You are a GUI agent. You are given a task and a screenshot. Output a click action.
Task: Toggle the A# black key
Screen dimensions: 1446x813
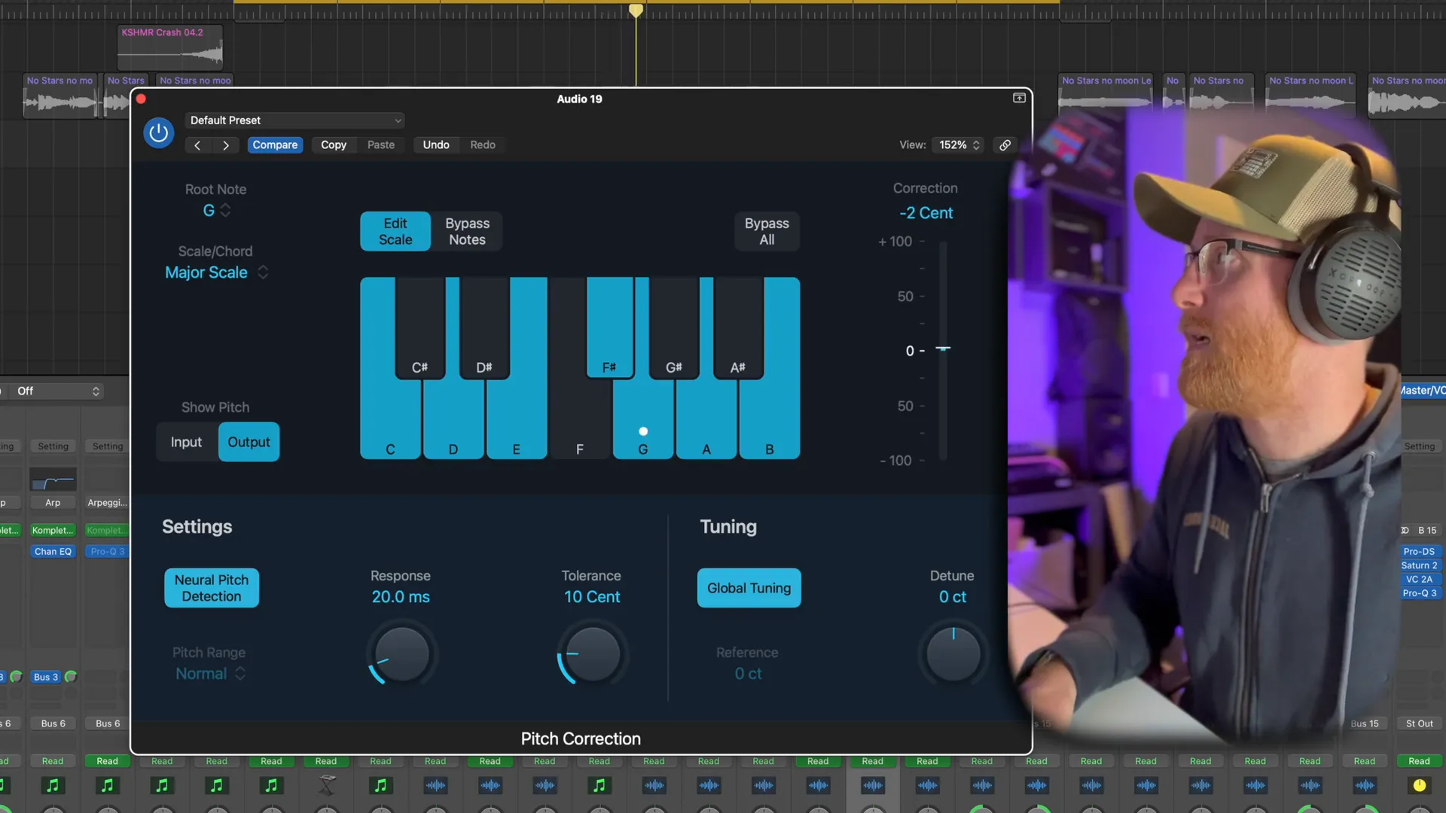pos(738,327)
